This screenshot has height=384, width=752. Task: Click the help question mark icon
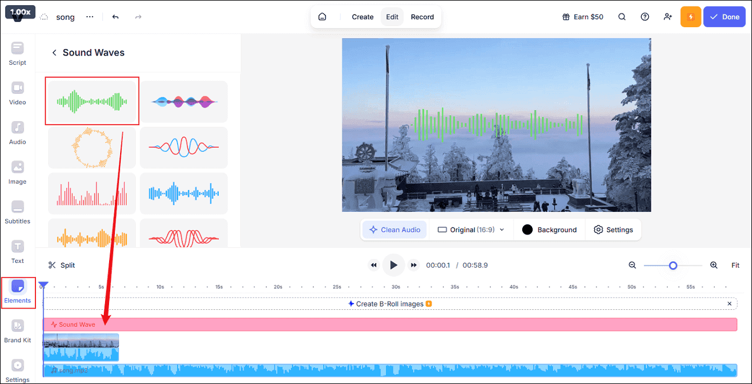pyautogui.click(x=645, y=17)
